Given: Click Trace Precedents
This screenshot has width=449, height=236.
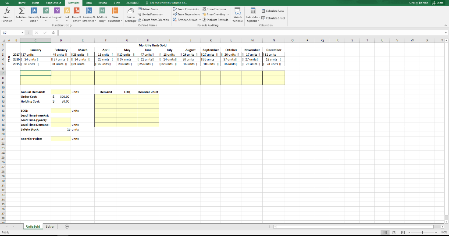Looking at the screenshot, I should (x=186, y=9).
